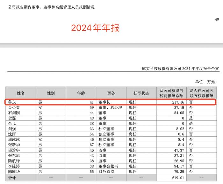223x184 pixels.
Task: Click the 任职状态 column header
Action: point(141,93)
